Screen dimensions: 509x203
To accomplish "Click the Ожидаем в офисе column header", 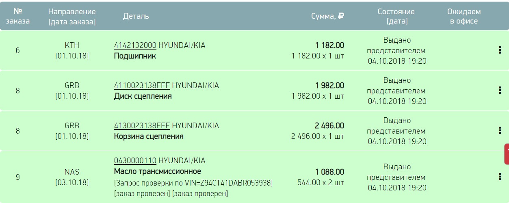I will [x=464, y=16].
